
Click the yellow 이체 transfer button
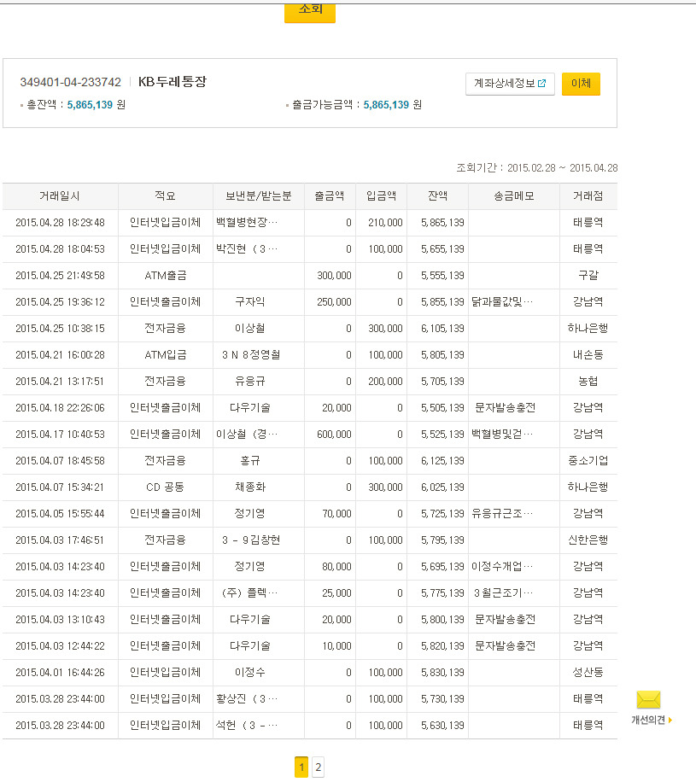pyautogui.click(x=581, y=84)
